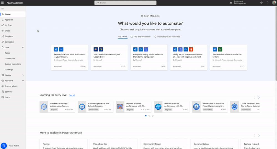
Task: Open Analyze incoming emails and route template
Action: click(149, 57)
